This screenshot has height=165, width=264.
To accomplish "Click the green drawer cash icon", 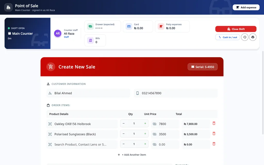I will click(x=90, y=27).
